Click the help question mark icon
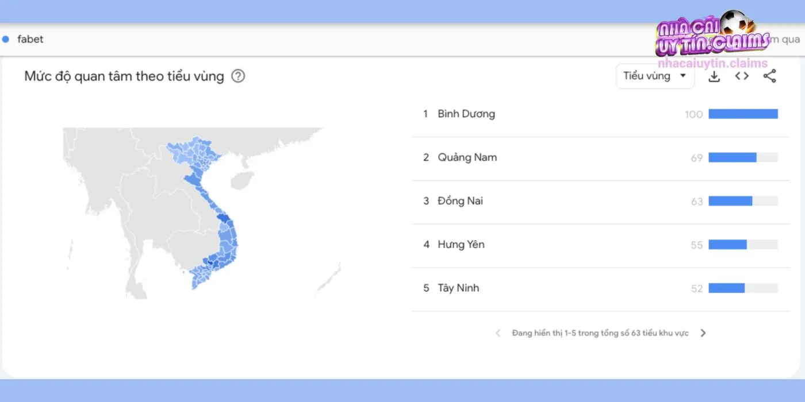 [238, 76]
